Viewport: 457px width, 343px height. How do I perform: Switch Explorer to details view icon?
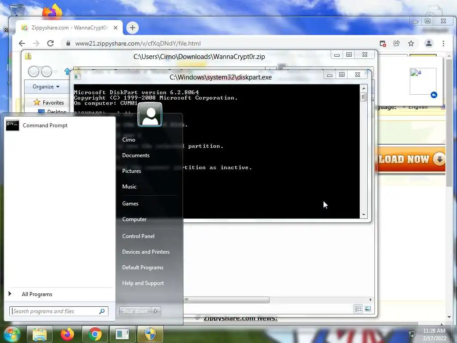tap(358, 309)
